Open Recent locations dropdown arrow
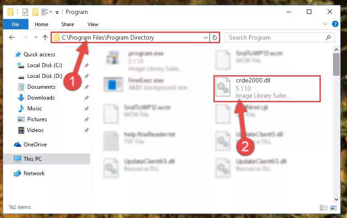 36,37
